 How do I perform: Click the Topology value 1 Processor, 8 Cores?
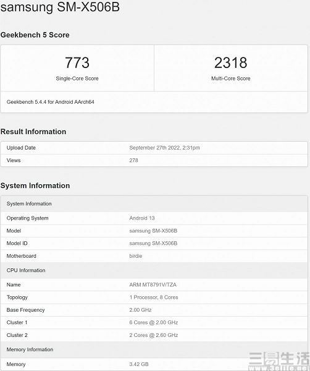[x=154, y=297]
